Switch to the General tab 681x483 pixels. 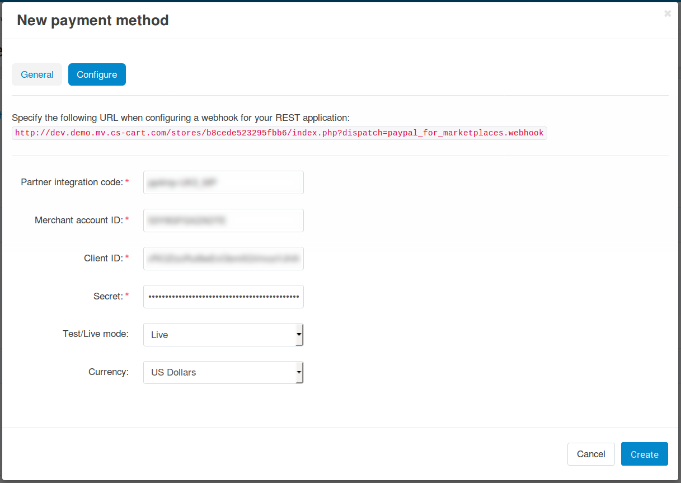pyautogui.click(x=37, y=74)
